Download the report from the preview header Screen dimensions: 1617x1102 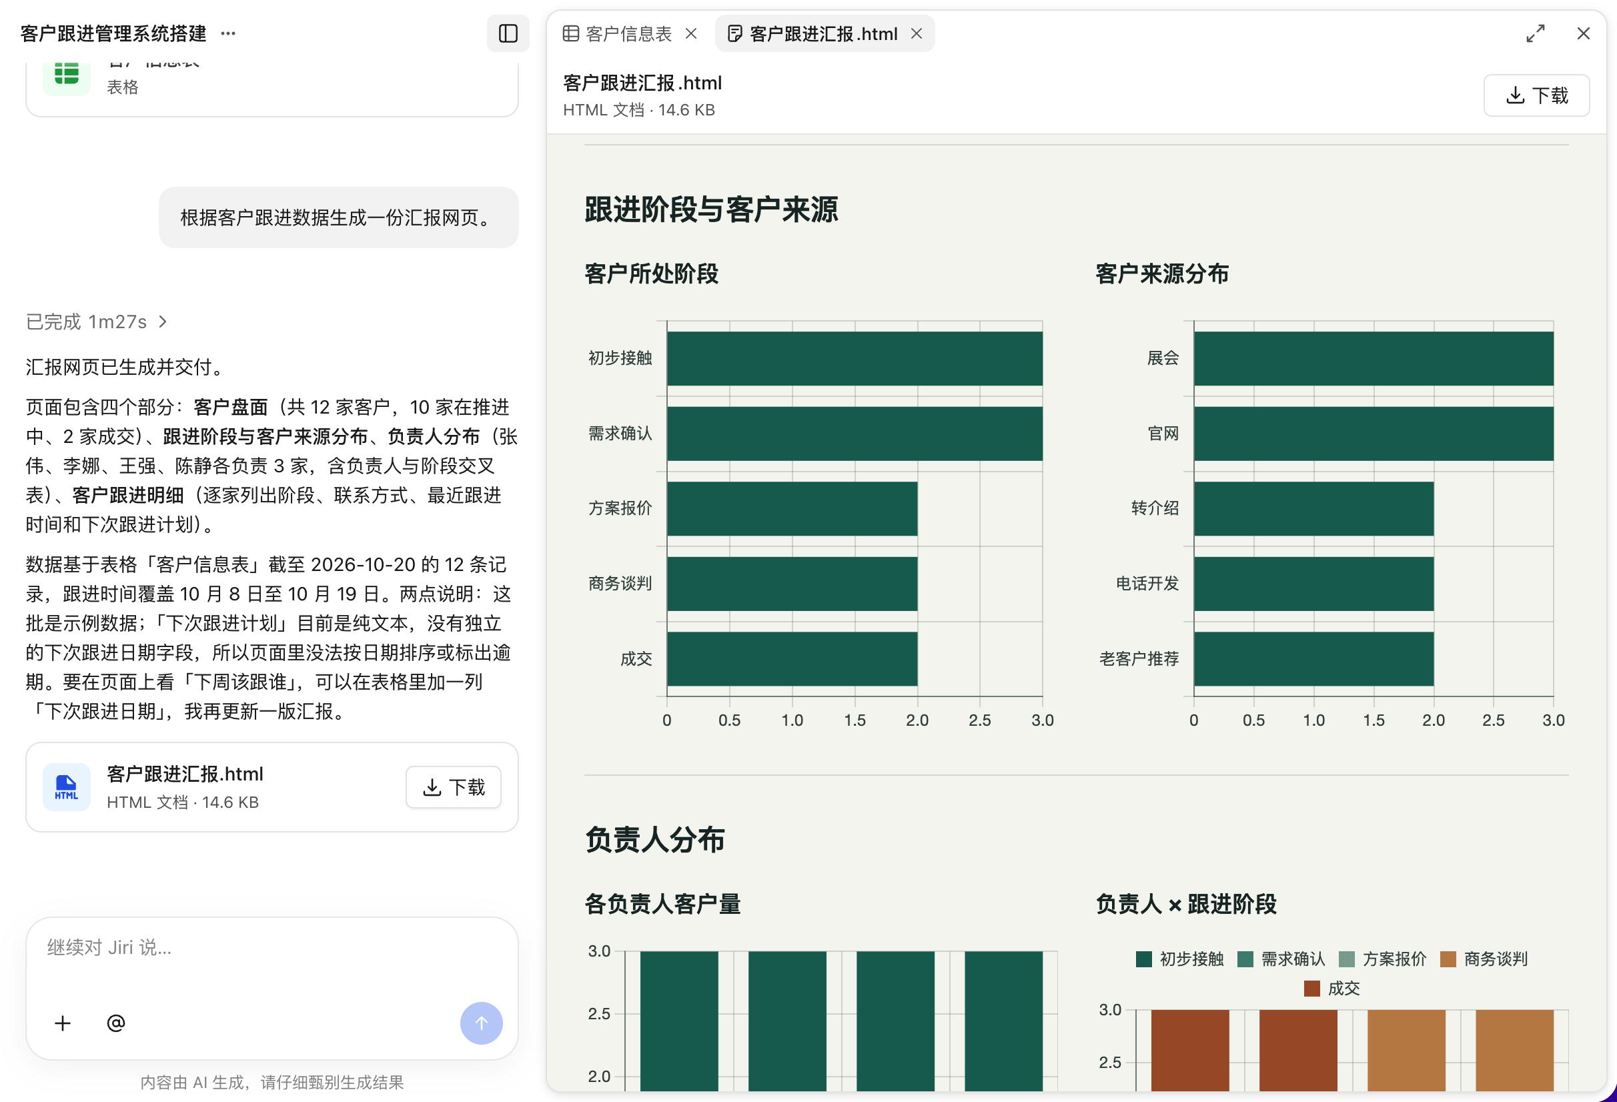1536,95
